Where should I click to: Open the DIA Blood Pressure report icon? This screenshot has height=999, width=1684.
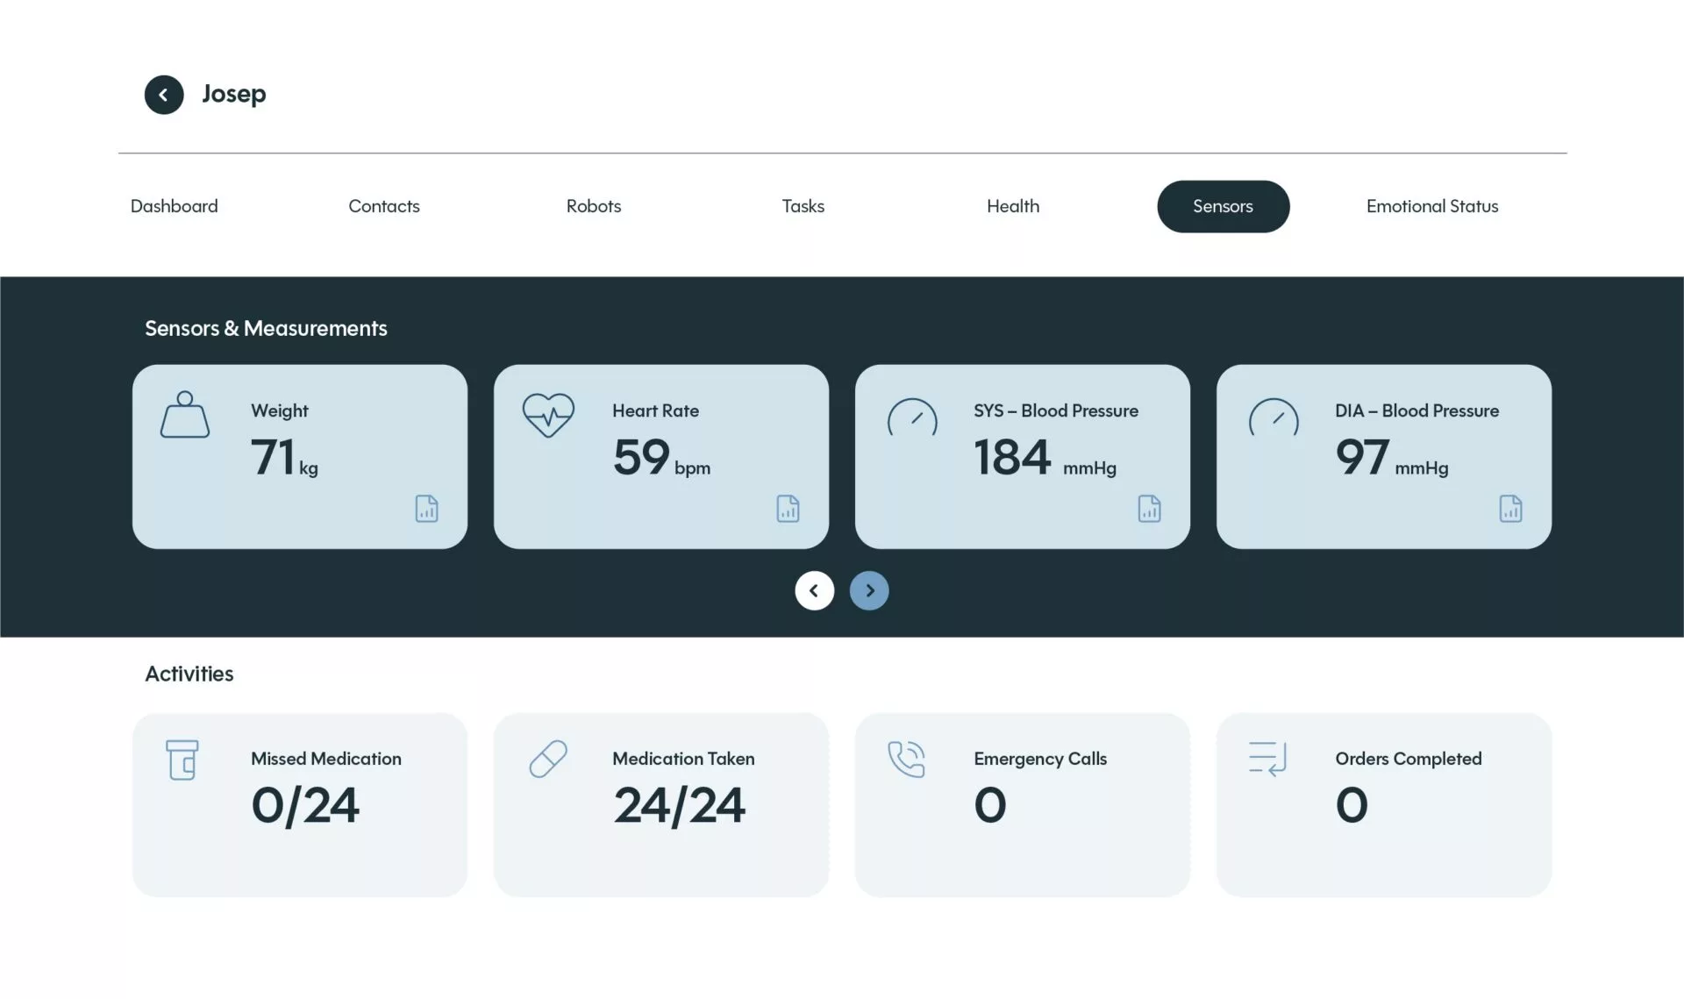(x=1510, y=509)
